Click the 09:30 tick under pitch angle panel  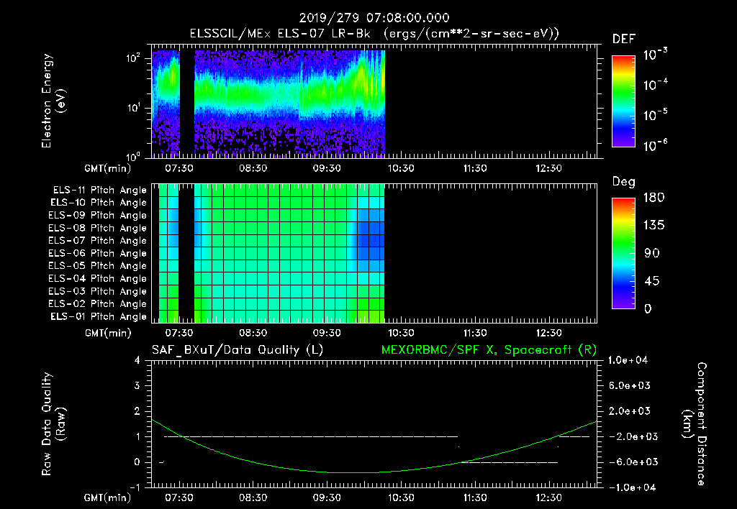327,333
